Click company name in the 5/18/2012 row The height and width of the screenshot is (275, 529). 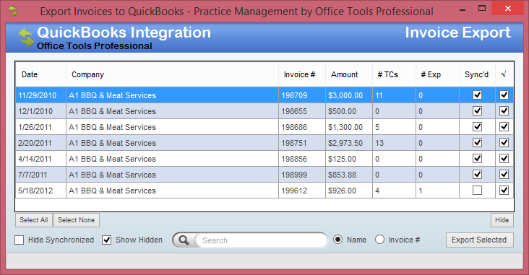(x=112, y=191)
